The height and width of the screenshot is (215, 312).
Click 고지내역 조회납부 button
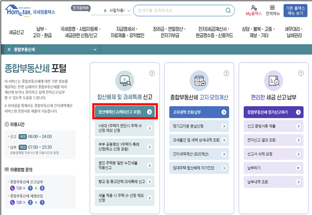click(x=199, y=112)
